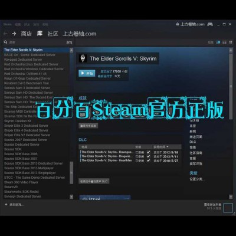Switch to list view layout icon
The width and height of the screenshot is (236, 236).
(x=224, y=42)
